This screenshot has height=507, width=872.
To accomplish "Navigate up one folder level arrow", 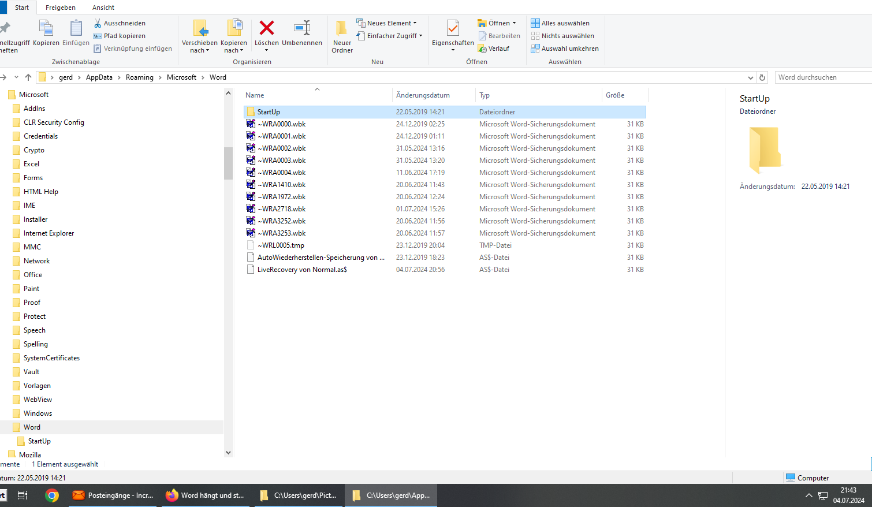I will (28, 77).
